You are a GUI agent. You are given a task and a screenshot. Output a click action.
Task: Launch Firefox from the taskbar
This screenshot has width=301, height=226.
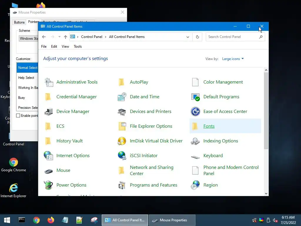pyautogui.click(x=51, y=220)
